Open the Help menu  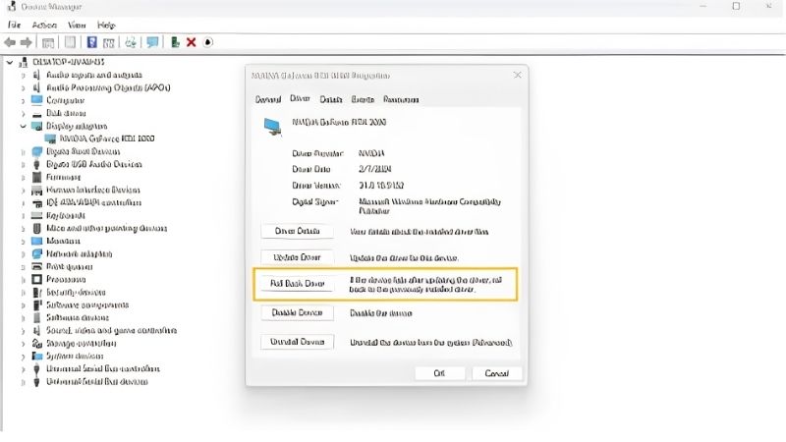pyautogui.click(x=106, y=26)
